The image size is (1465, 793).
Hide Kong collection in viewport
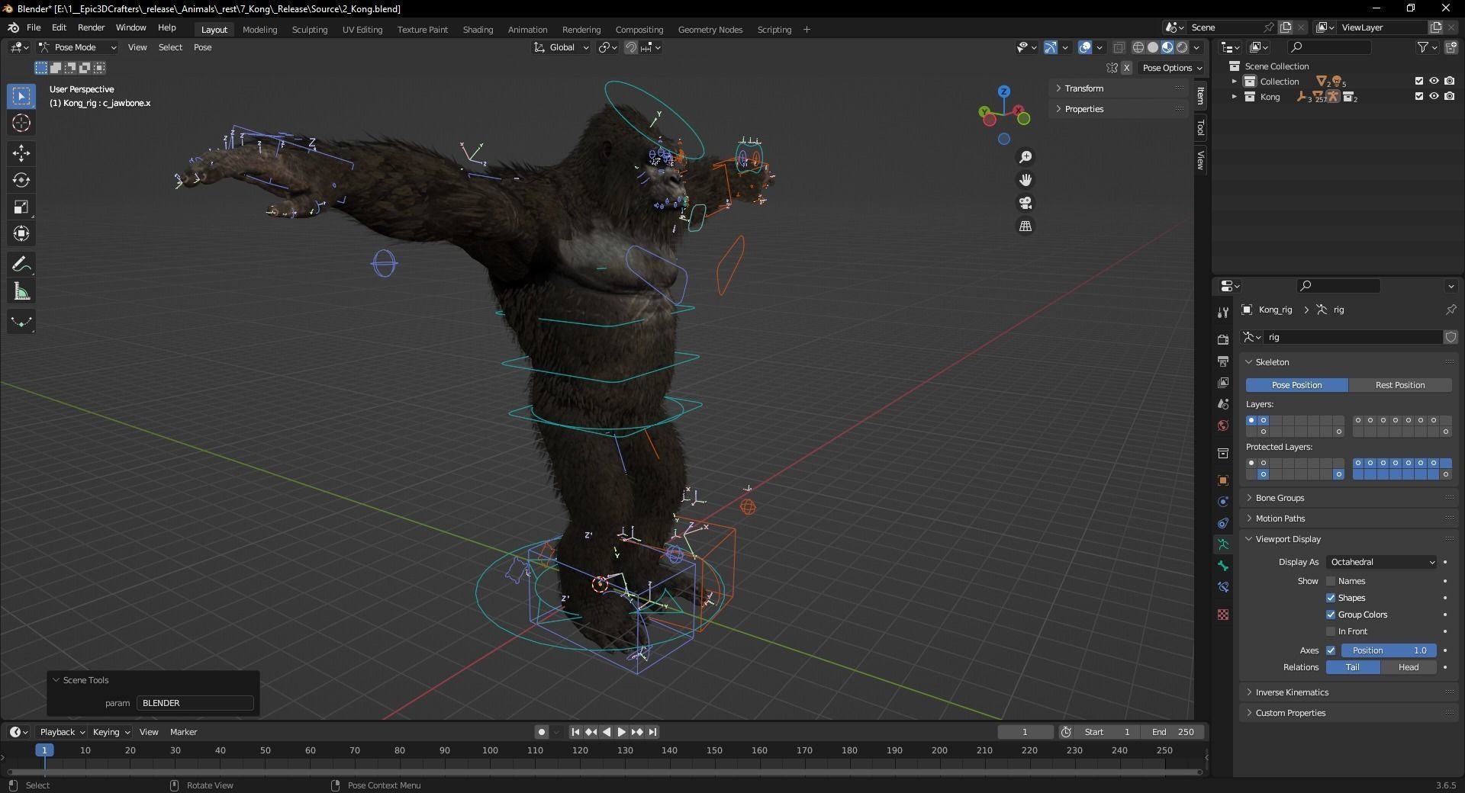tap(1434, 97)
